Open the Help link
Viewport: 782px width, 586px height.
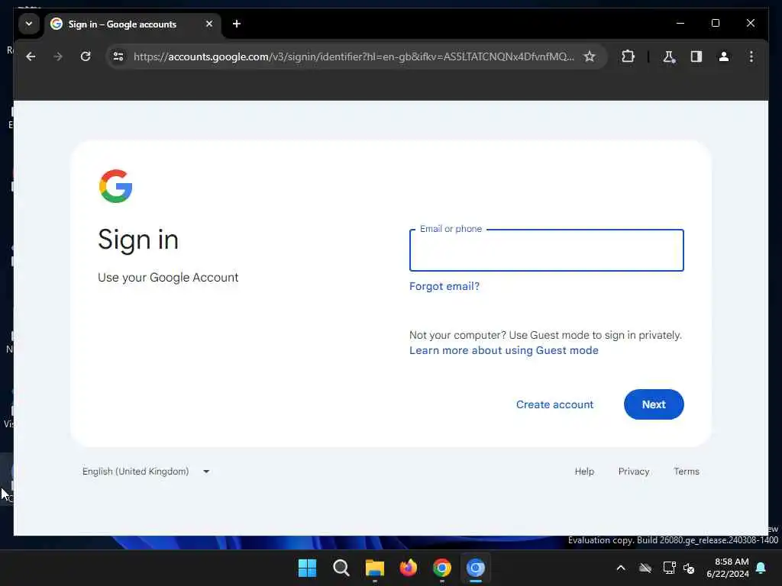click(x=584, y=472)
